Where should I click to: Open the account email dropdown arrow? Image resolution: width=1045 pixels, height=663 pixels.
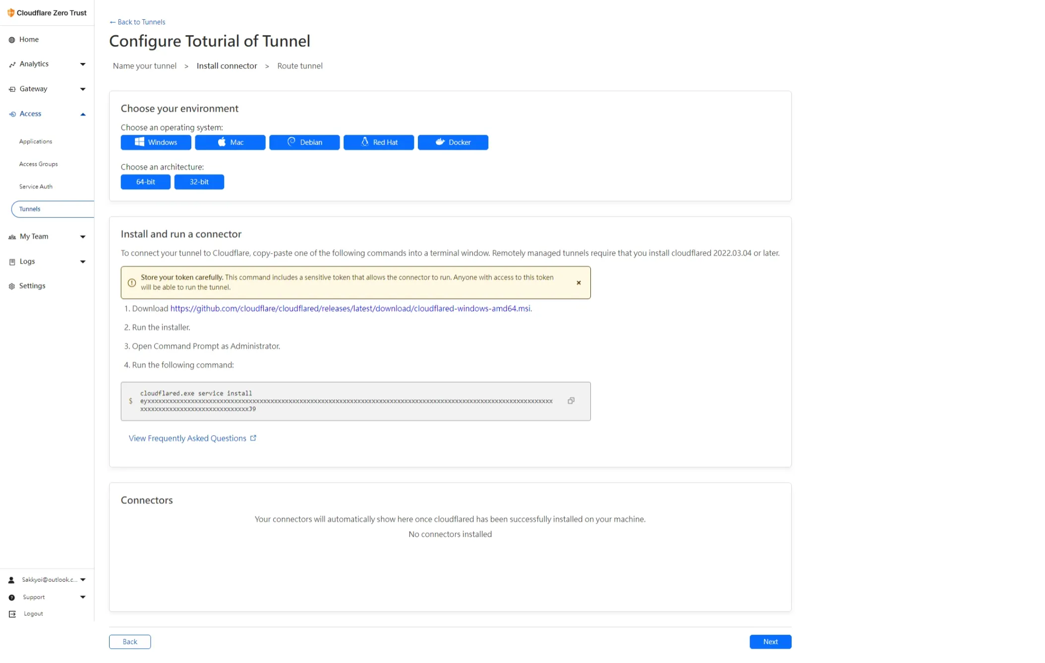click(83, 580)
